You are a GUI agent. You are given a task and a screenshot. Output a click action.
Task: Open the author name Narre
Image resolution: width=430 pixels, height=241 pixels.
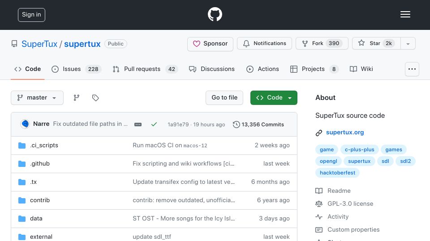[41, 124]
